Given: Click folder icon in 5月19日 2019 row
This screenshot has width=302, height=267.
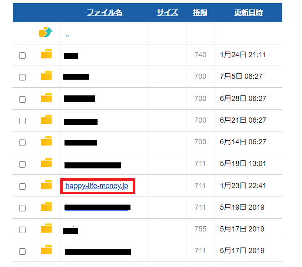Looking at the screenshot, I should click(46, 206).
